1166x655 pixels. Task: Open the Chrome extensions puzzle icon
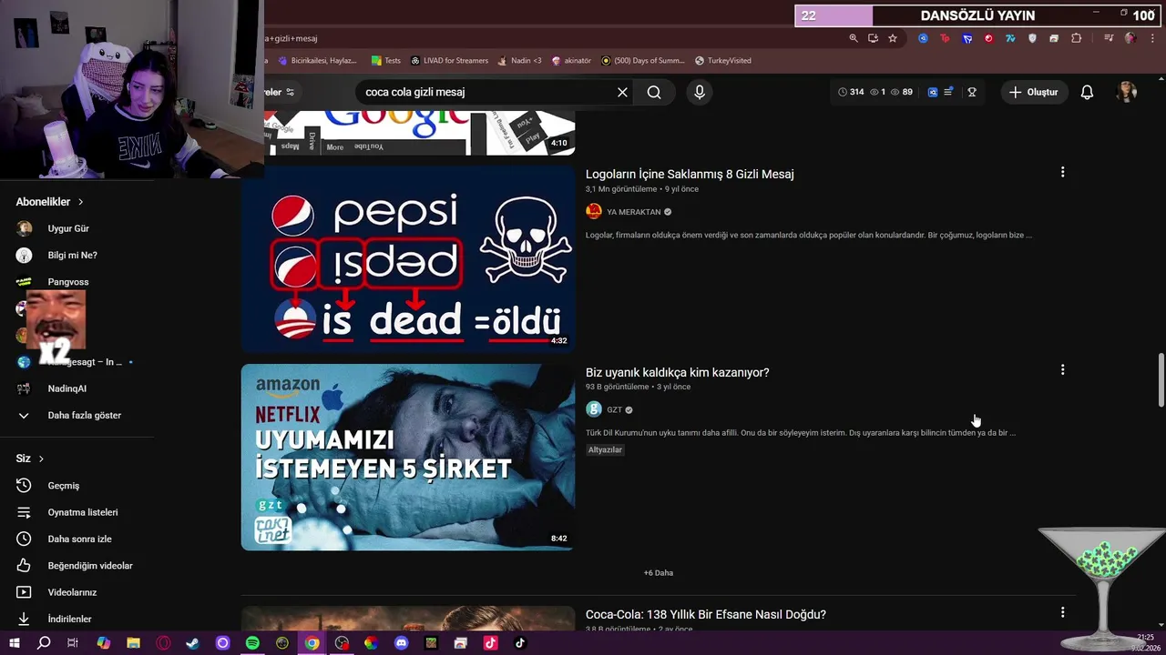1076,38
